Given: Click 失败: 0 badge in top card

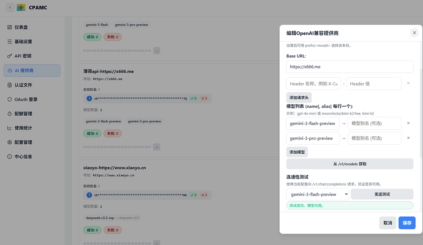Looking at the screenshot, I should [112, 37].
